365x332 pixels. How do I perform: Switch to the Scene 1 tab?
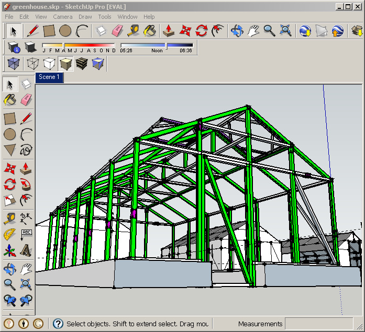tap(49, 77)
